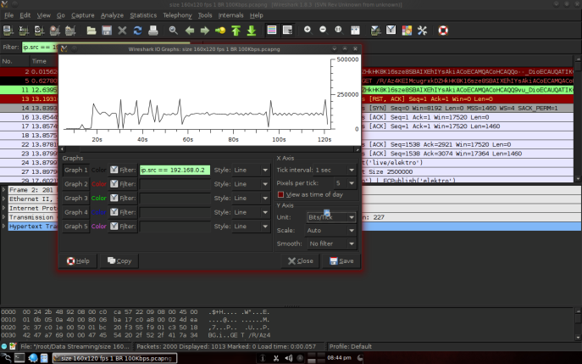Open Graph 3 Style dropdown
This screenshot has height=364, width=582.
click(251, 199)
